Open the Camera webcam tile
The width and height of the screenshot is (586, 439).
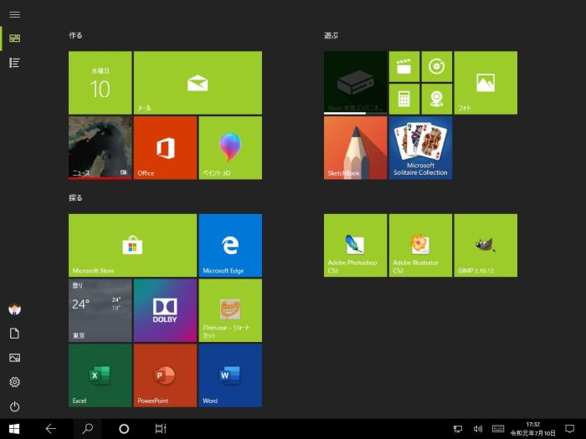click(x=436, y=98)
